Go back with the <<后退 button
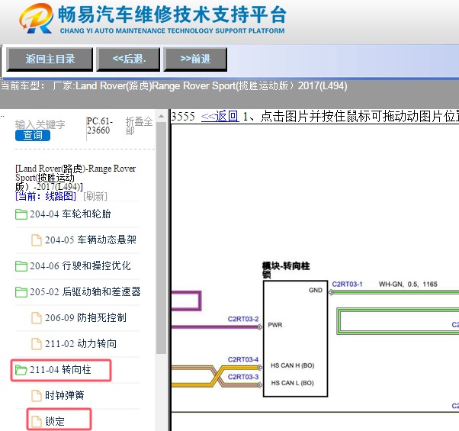This screenshot has width=459, height=431. (128, 60)
